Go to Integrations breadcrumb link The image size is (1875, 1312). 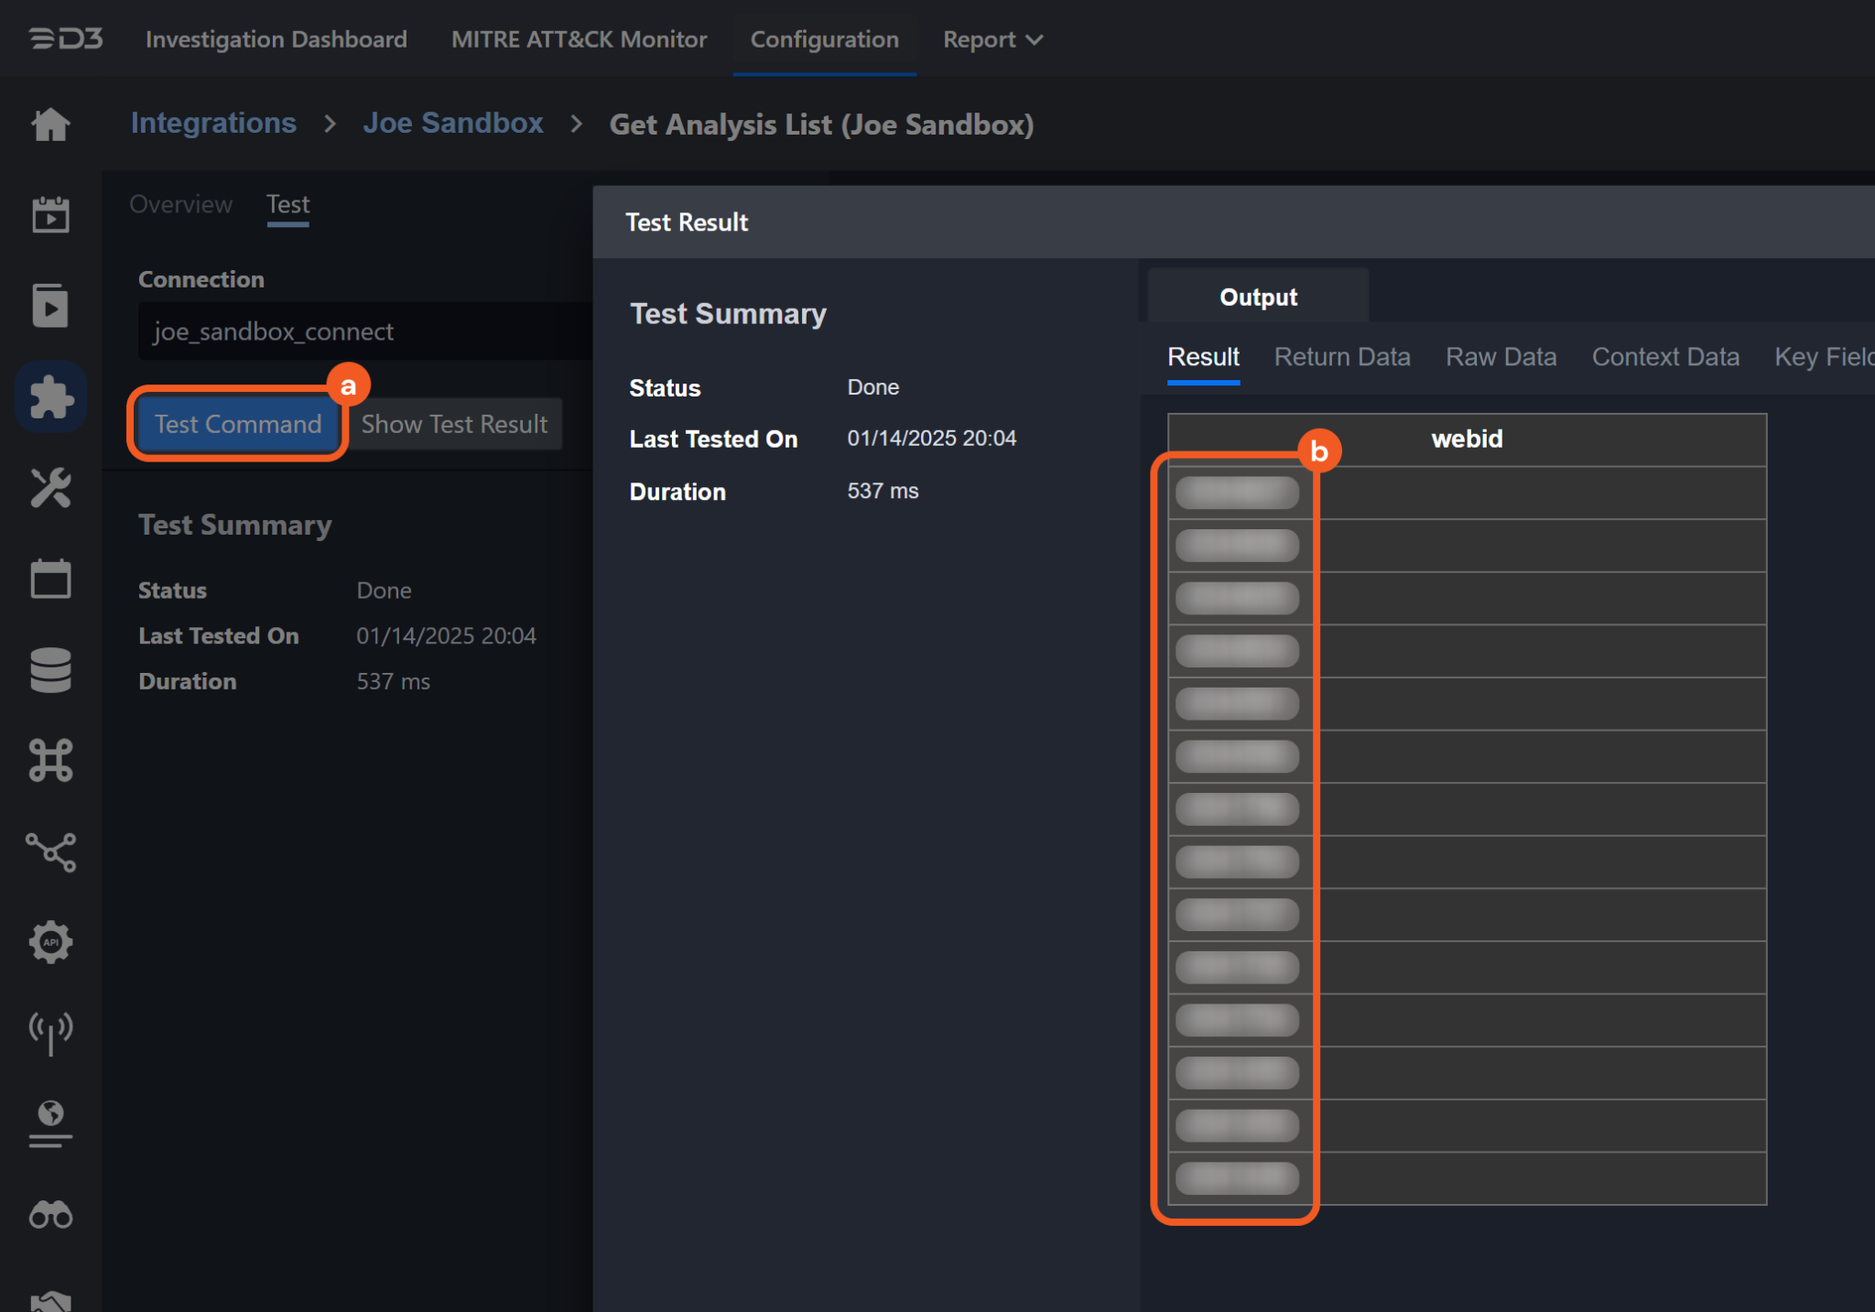(x=213, y=124)
